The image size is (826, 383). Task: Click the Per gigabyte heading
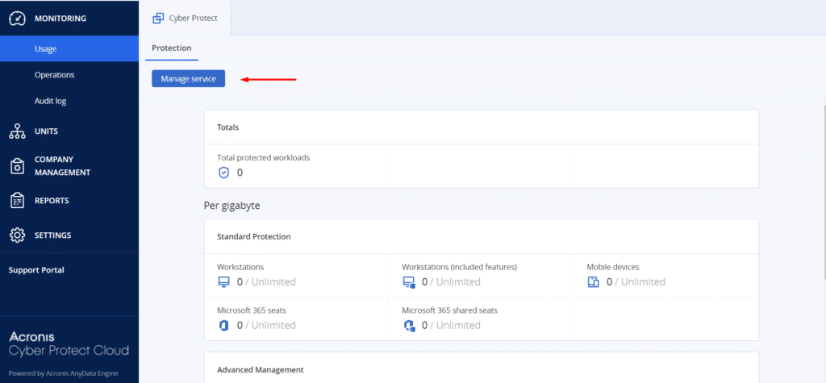[232, 206]
